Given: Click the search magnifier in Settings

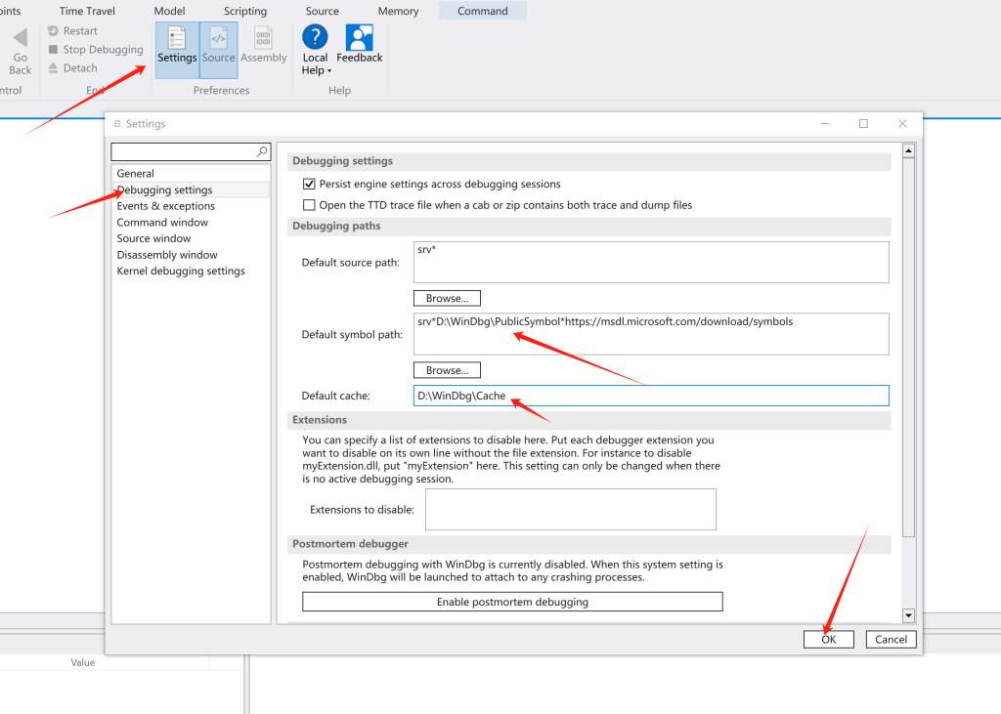Looking at the screenshot, I should (x=261, y=152).
